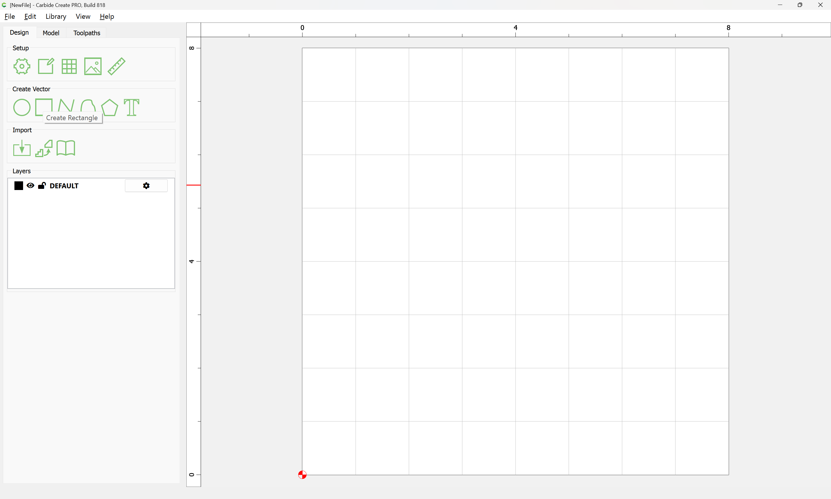The height and width of the screenshot is (499, 831).
Task: Toggle DEFAULT layer visibility eye
Action: click(x=30, y=186)
